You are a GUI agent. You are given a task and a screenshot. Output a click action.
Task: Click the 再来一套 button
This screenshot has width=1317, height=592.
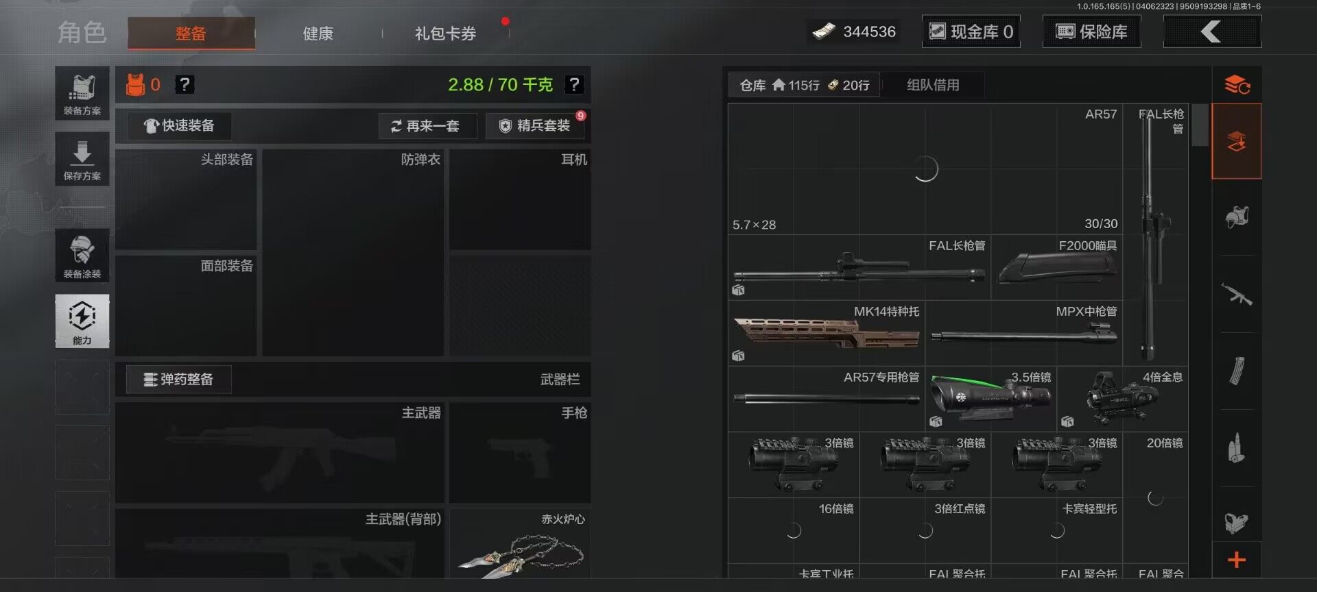pyautogui.click(x=427, y=126)
